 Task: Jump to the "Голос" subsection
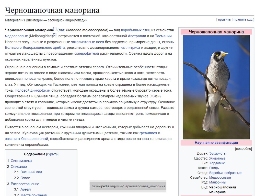coord(25,178)
